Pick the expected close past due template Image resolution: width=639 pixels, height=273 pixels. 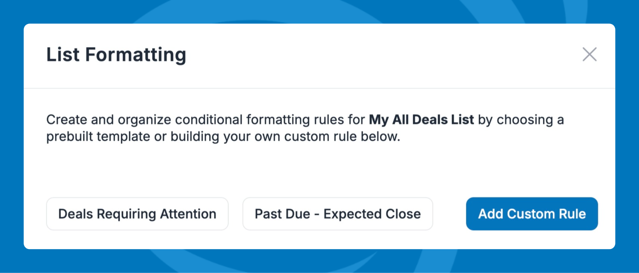coord(337,214)
